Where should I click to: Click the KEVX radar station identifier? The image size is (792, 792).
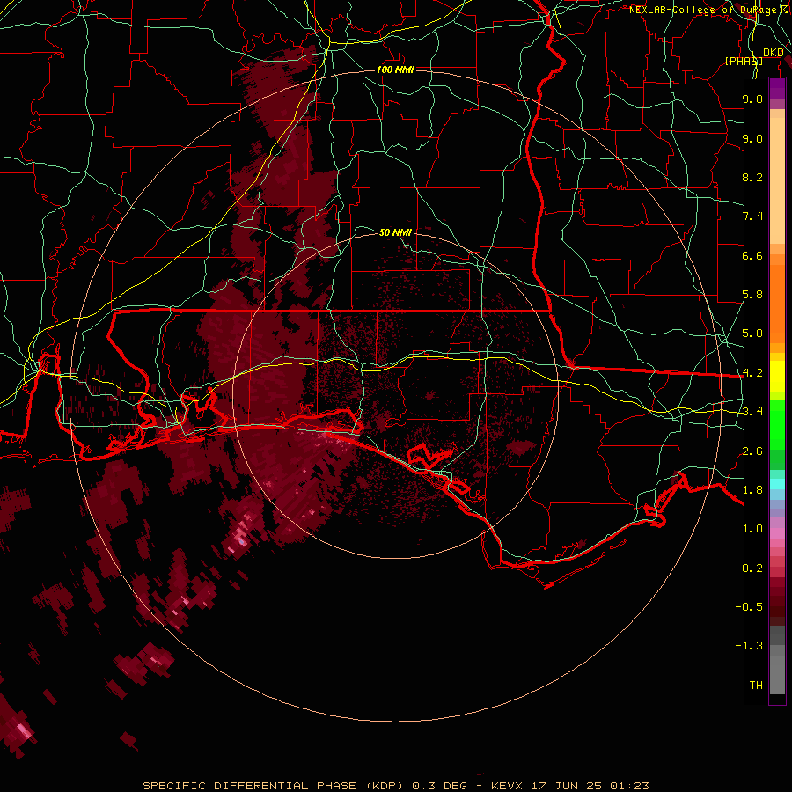click(508, 786)
